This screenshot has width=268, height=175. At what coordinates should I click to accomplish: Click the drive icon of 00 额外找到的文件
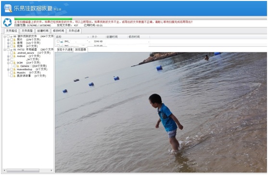click(x=11, y=36)
